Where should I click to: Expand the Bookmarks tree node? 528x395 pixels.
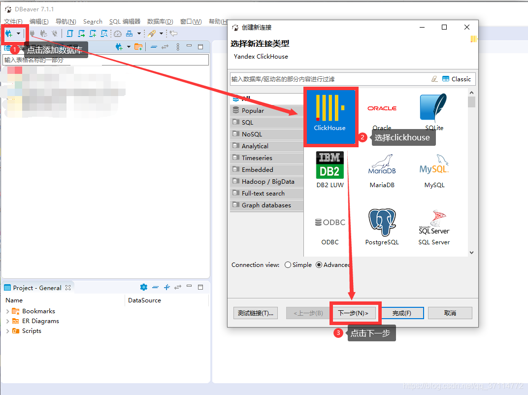[8, 311]
